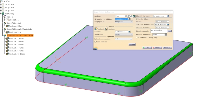Click the zx plane icon in the tree

[3, 10]
